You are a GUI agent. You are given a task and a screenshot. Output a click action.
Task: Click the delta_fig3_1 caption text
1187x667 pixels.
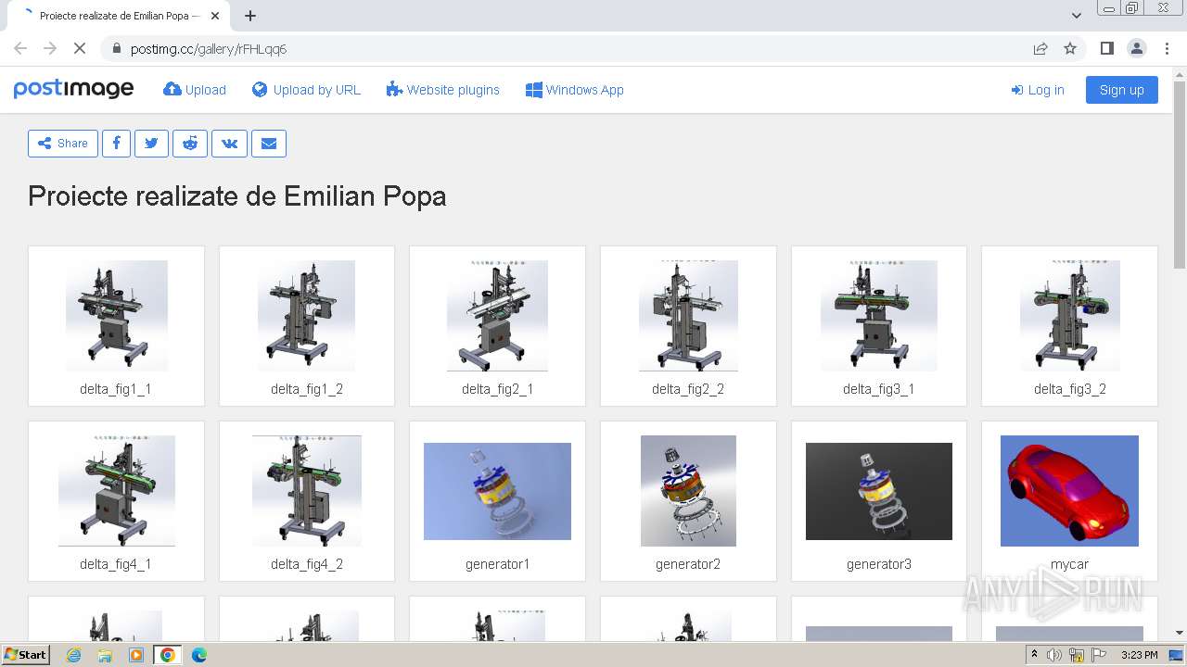point(879,389)
